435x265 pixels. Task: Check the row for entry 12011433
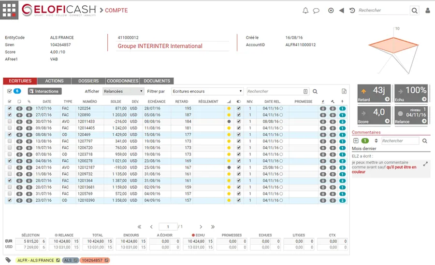(10, 122)
